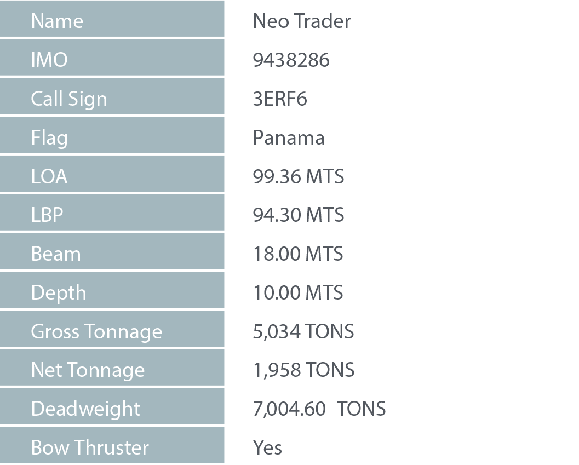Viewport: 579px width, 465px height.
Task: Select the Neo Trader vessel name
Action: 302,21
